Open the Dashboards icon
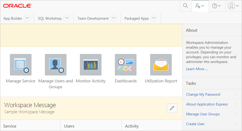Image resolution: width=242 pixels, height=131 pixels. (x=126, y=65)
